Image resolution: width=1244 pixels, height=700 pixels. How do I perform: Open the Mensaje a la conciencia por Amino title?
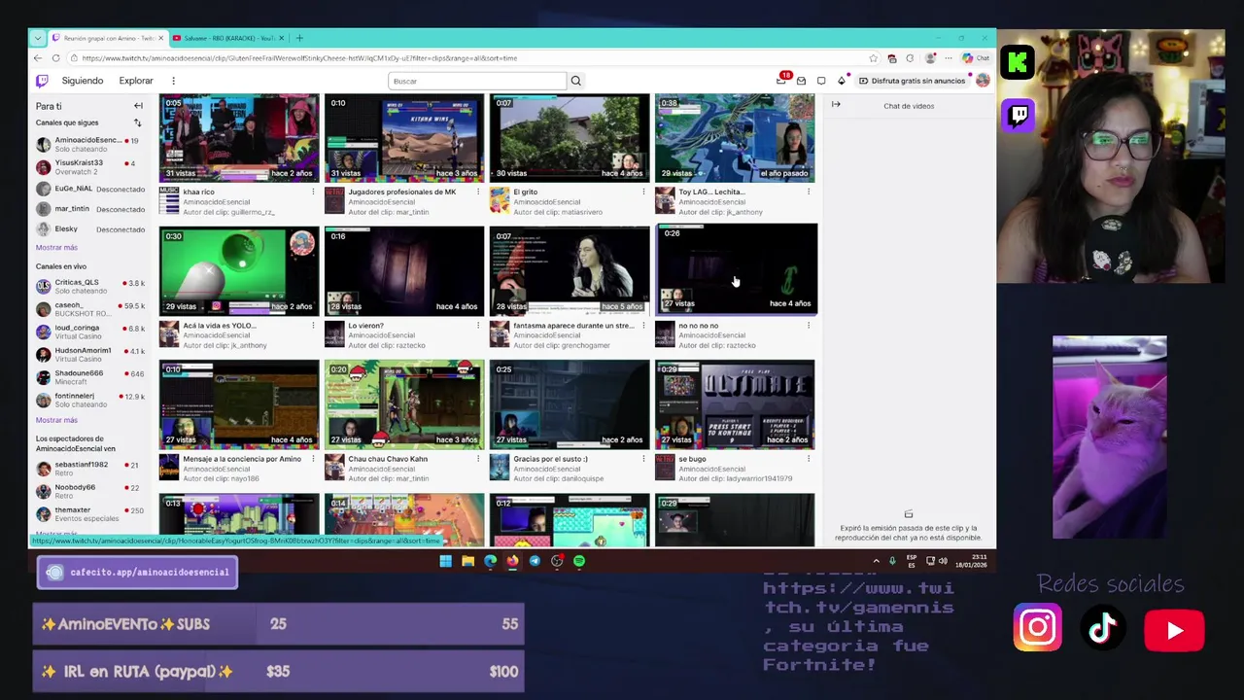pos(242,459)
